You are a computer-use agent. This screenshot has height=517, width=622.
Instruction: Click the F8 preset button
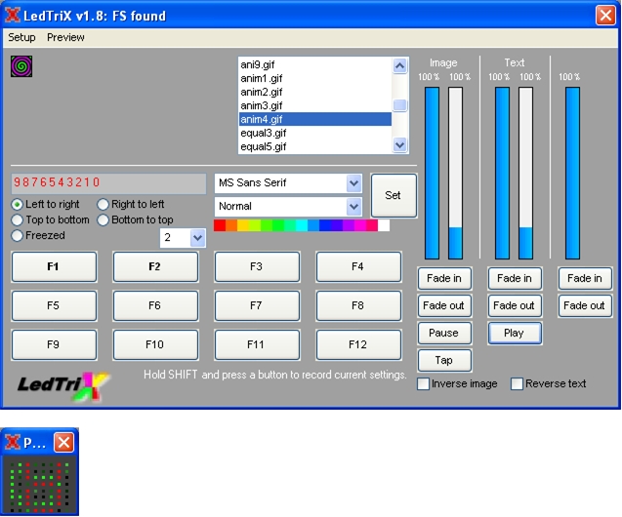coord(358,306)
